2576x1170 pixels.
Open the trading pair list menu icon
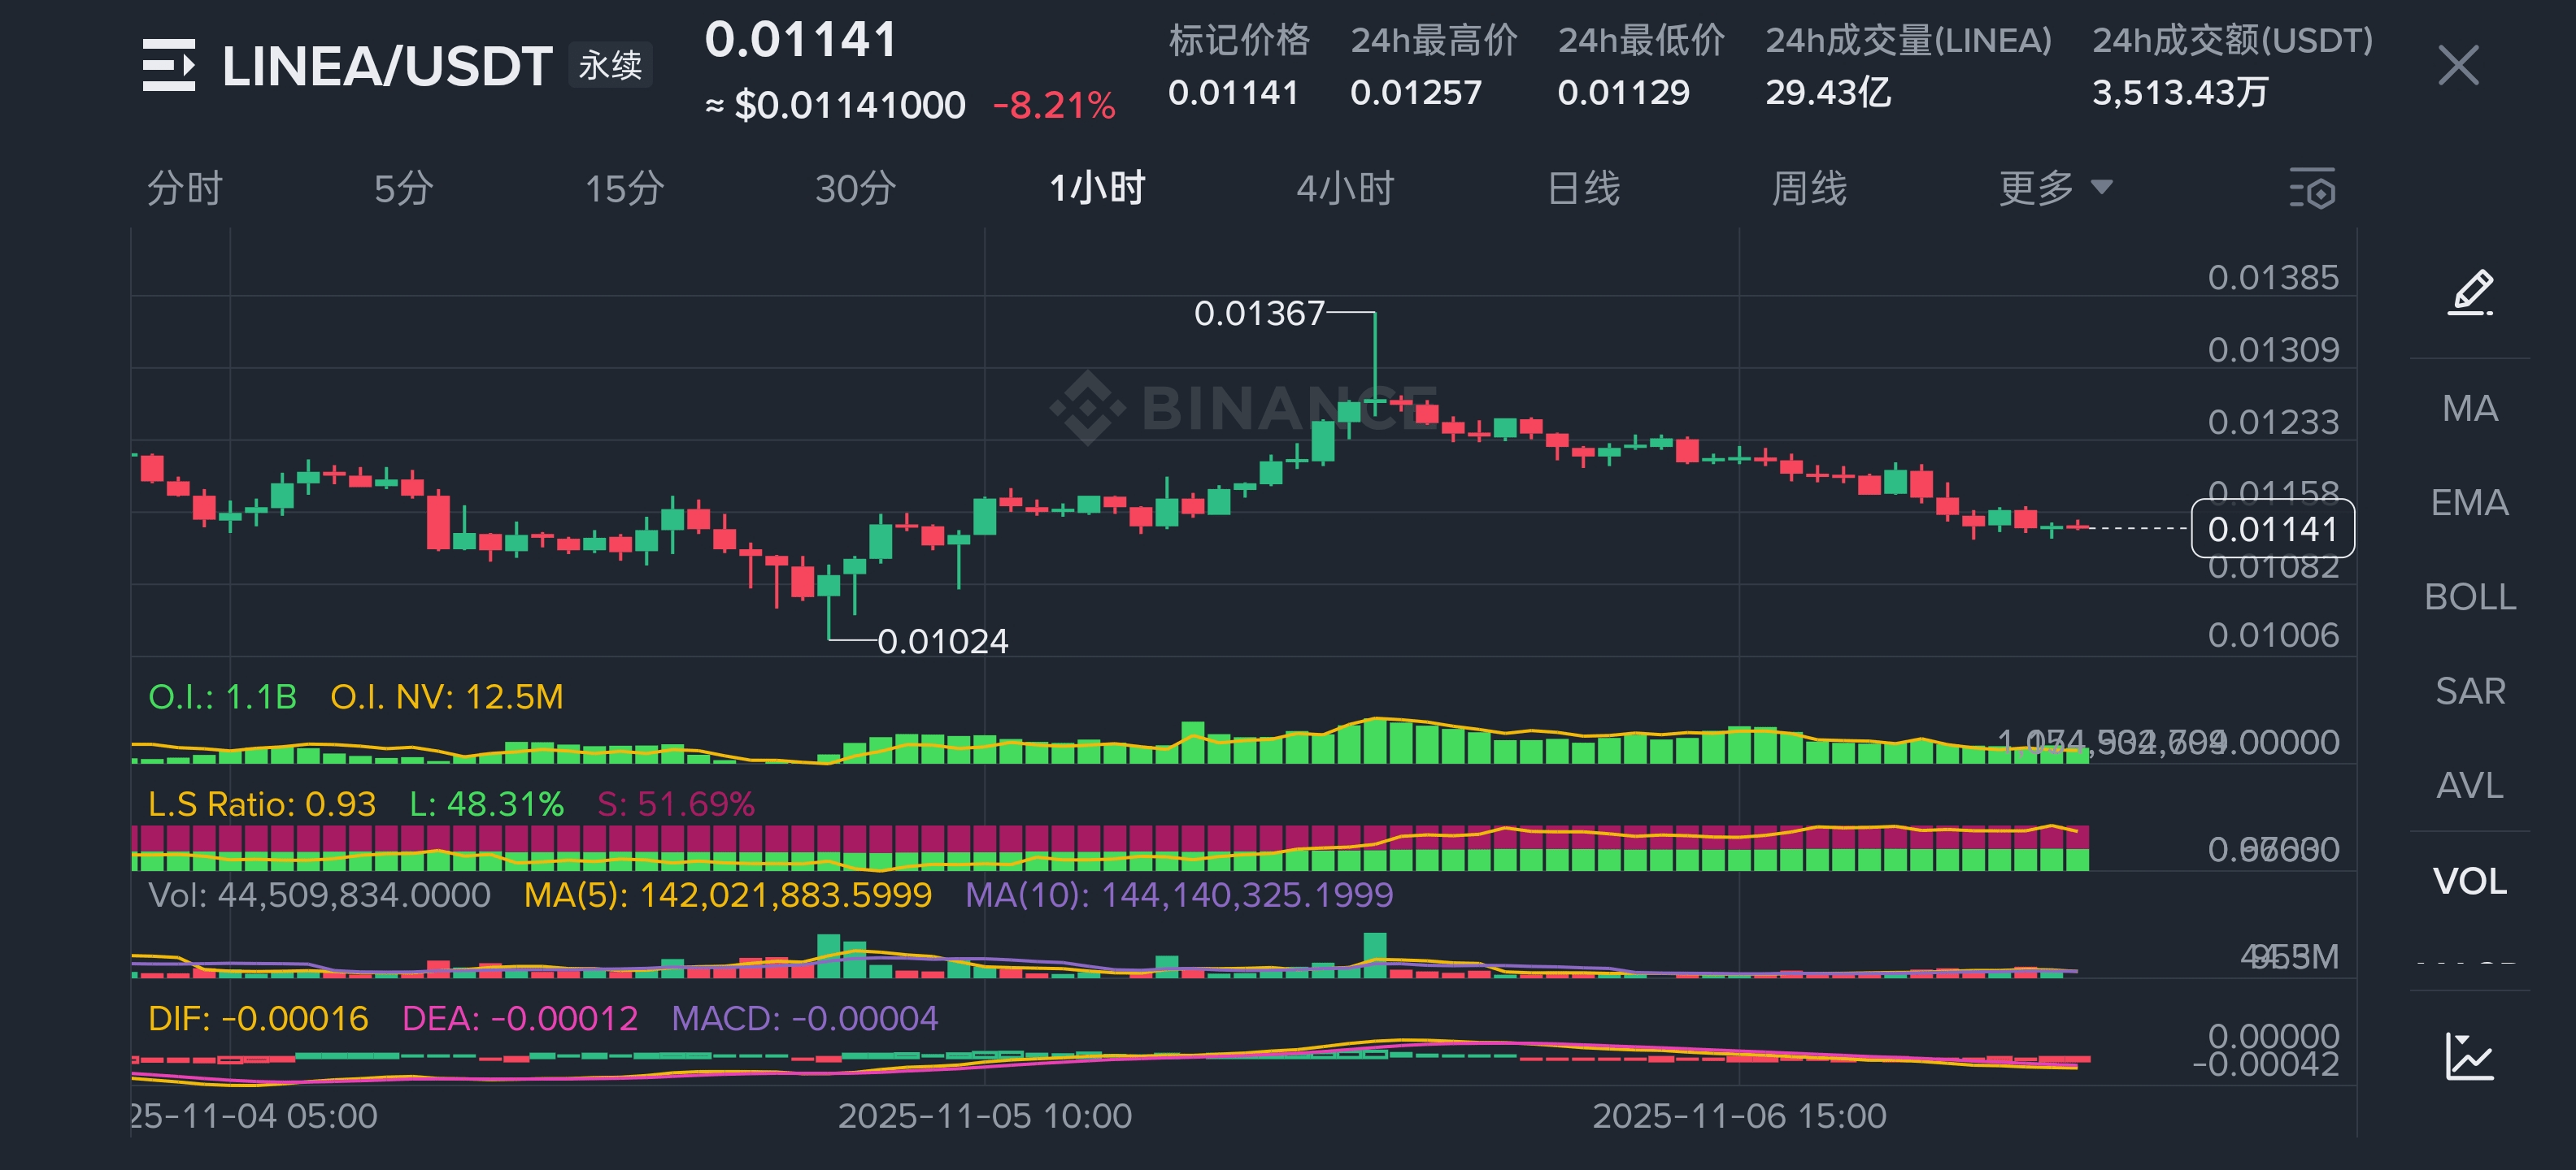tap(168, 66)
